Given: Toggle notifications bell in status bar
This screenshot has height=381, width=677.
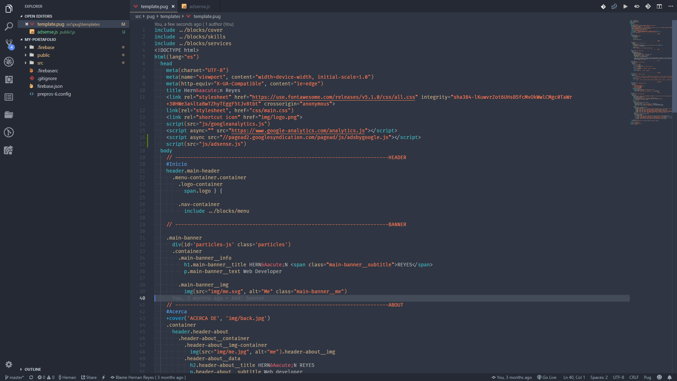Looking at the screenshot, I should click(x=669, y=377).
